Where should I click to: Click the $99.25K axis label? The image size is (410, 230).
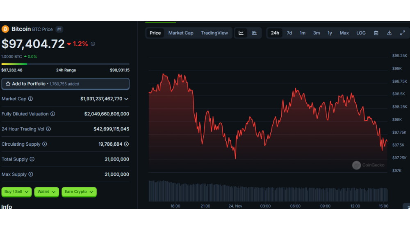pos(399,56)
